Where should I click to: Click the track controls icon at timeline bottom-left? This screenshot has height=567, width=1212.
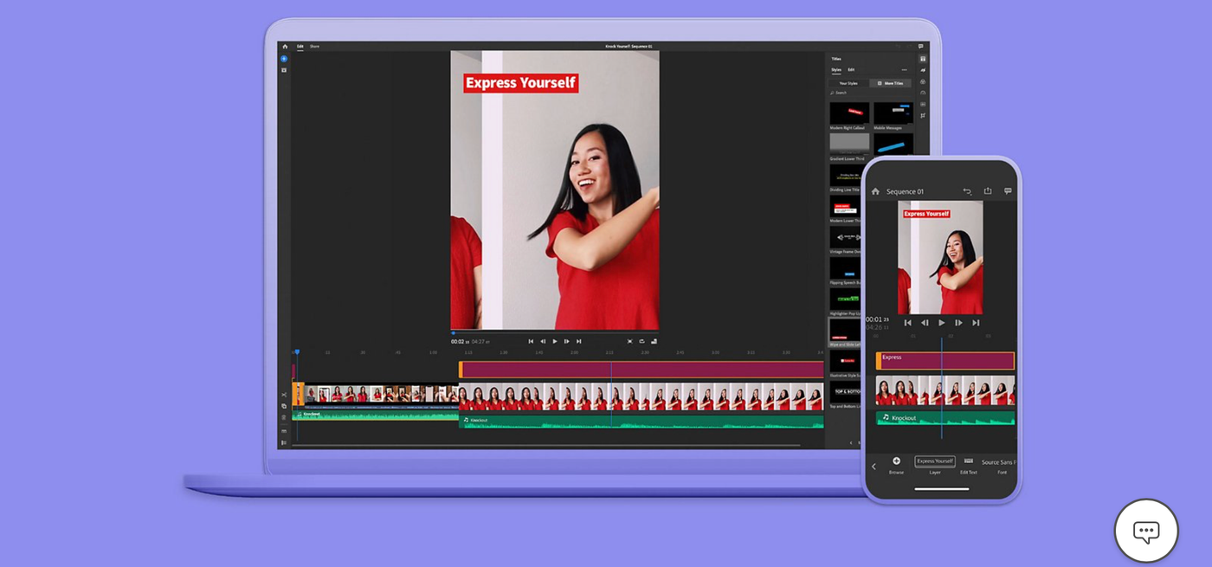coord(284,442)
